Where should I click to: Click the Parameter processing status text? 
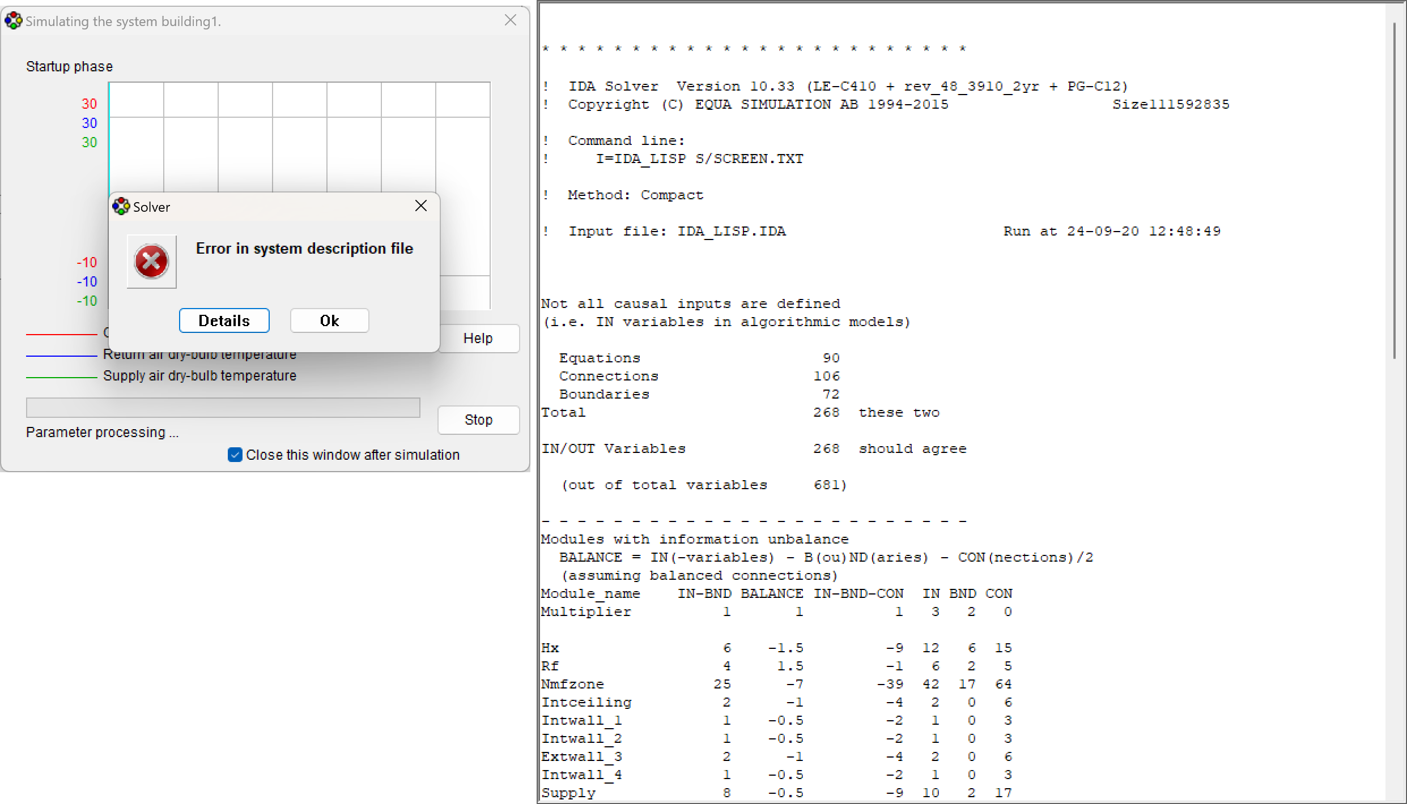click(102, 433)
